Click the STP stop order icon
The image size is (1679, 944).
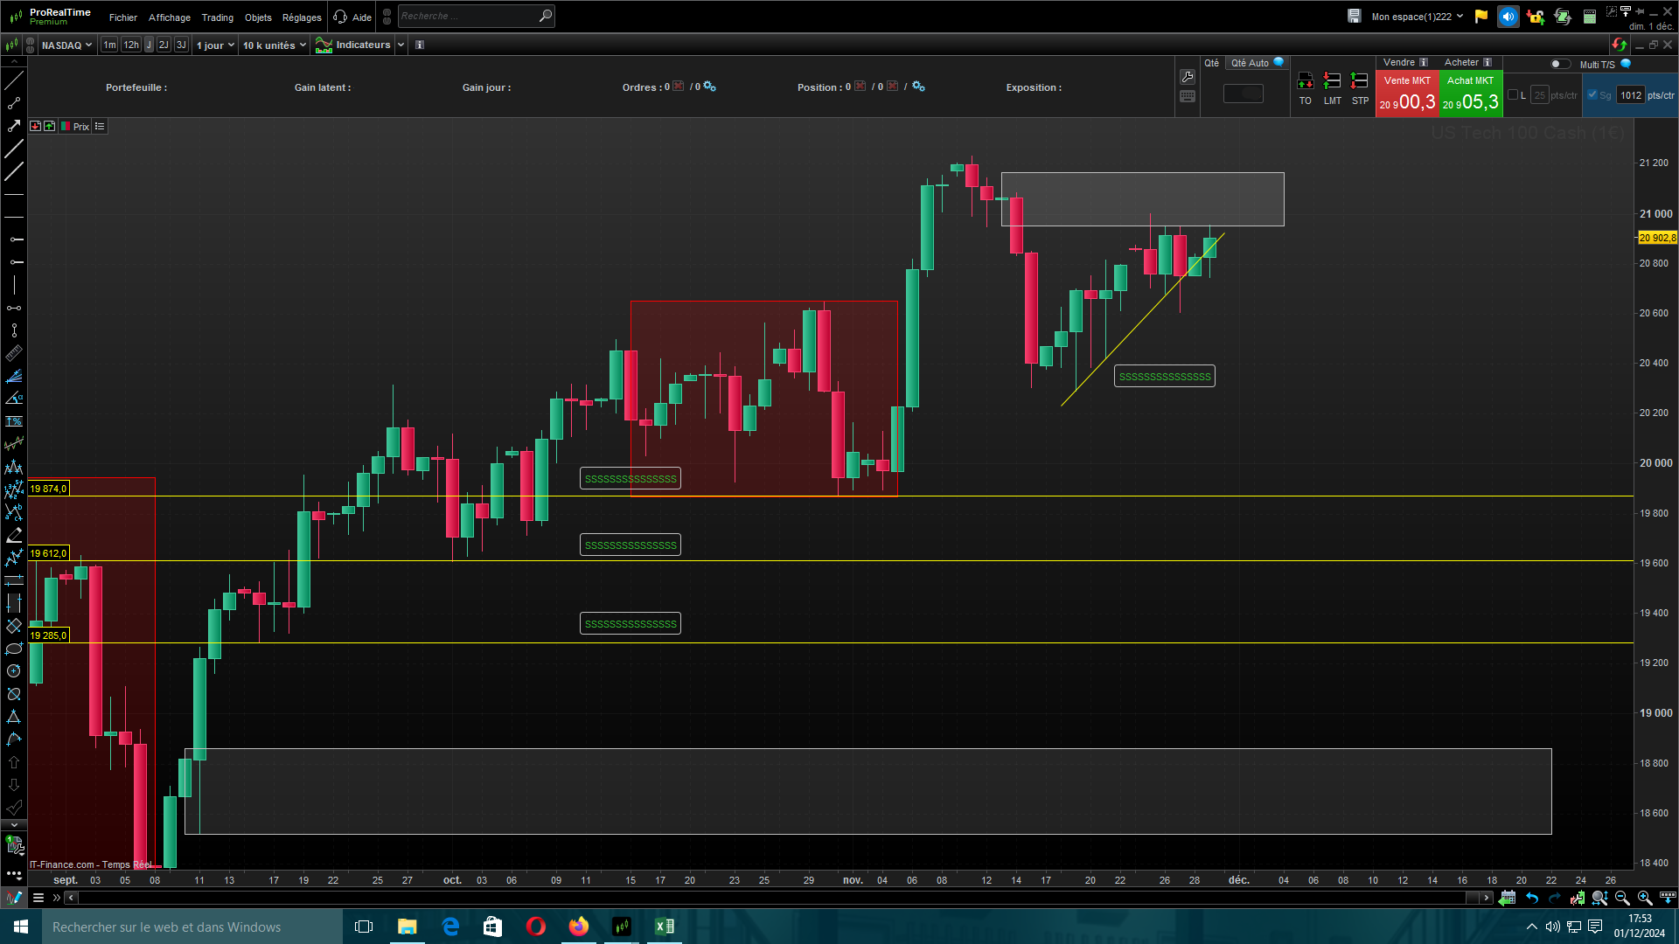1360,81
